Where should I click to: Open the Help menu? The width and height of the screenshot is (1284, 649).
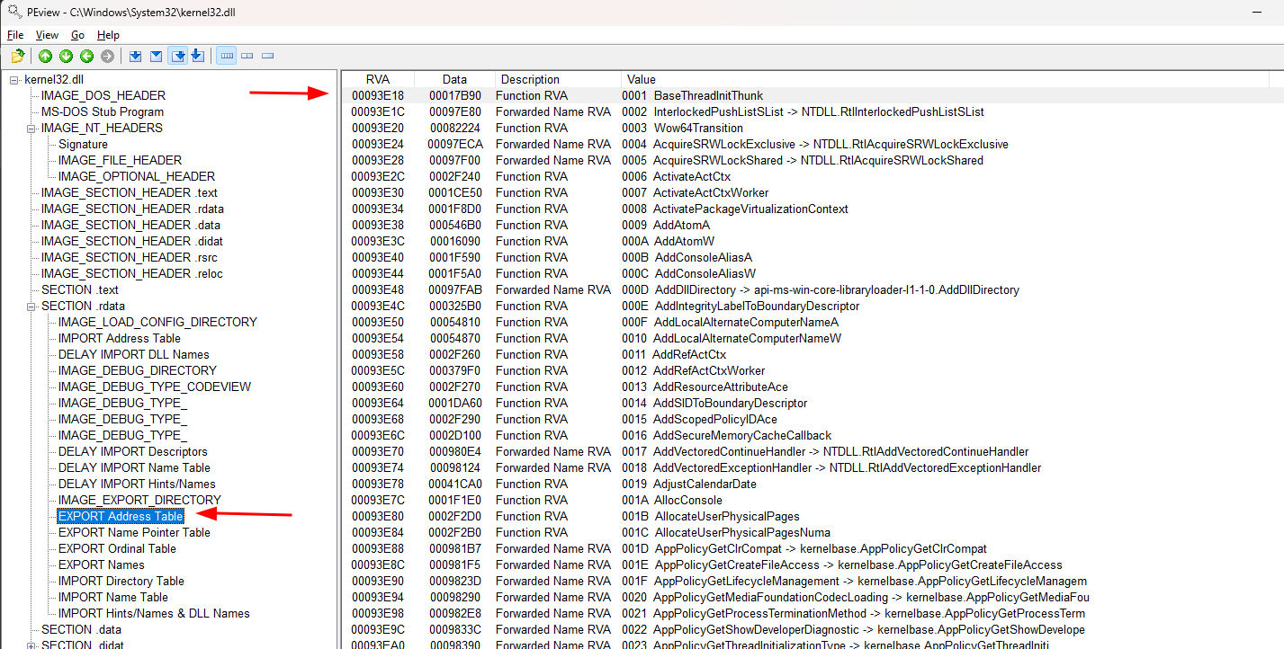[x=107, y=35]
